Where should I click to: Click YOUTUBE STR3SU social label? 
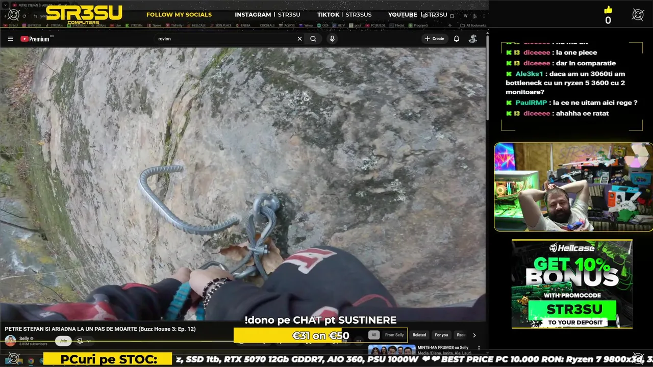[x=418, y=14]
